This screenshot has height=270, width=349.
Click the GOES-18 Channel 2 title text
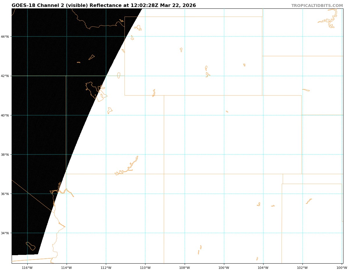[x=104, y=6]
